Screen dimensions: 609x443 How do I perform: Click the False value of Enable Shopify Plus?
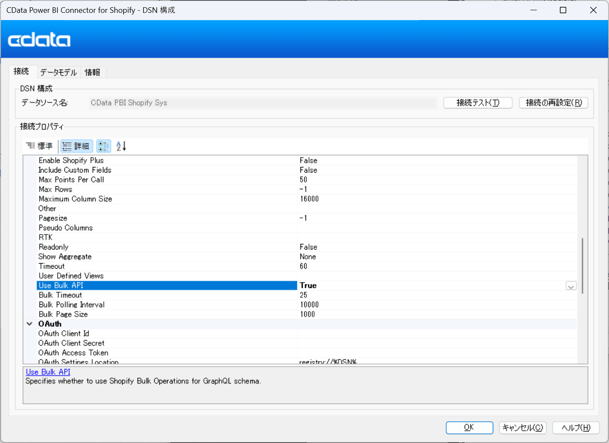[x=308, y=161]
